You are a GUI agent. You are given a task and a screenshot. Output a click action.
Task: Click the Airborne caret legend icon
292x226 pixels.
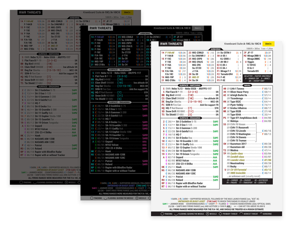[261, 214]
